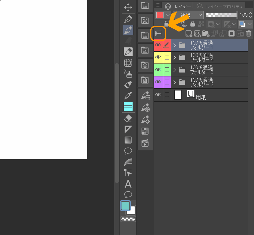Select the upper speech Balloon tool
The image size is (254, 235).
pyautogui.click(x=128, y=151)
